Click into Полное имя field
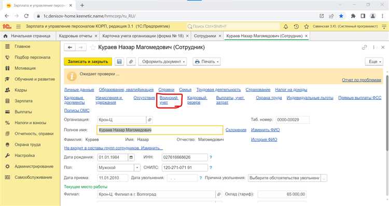This screenshot has height=206, width=389. [160, 130]
